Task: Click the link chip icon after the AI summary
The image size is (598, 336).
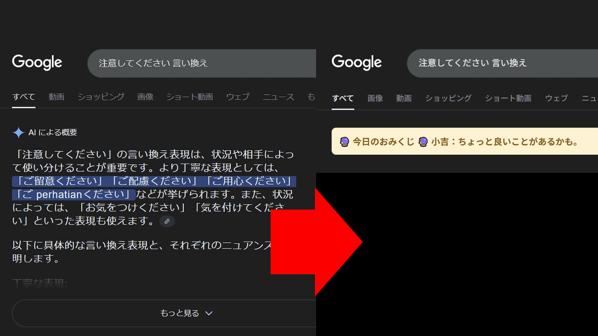Action: [167, 221]
